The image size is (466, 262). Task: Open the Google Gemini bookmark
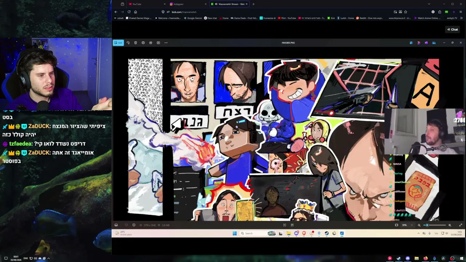tap(193, 18)
